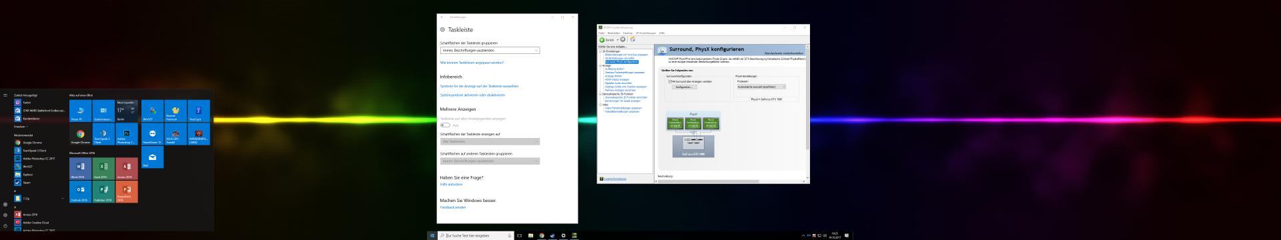Collapse the Video tree node
The height and width of the screenshot is (240, 1281).
click(x=600, y=104)
